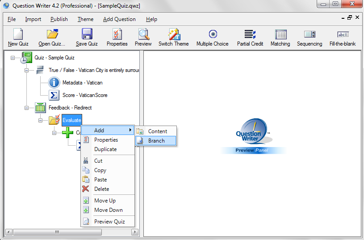Click the Cut scissors icon
Viewport: 364px width, 240px height.
coord(86,160)
